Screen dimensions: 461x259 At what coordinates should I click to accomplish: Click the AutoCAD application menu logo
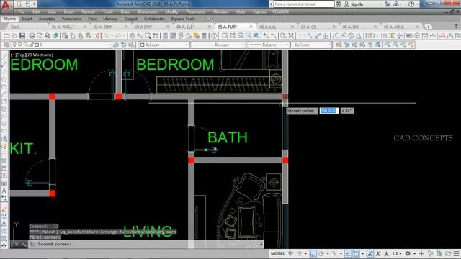[x=5, y=5]
